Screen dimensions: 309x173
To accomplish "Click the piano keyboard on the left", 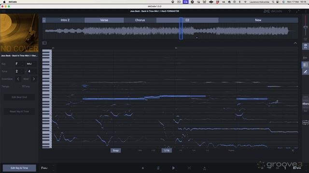I will click(47, 99).
